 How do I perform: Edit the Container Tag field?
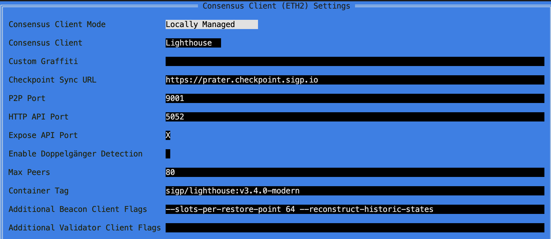pos(355,191)
